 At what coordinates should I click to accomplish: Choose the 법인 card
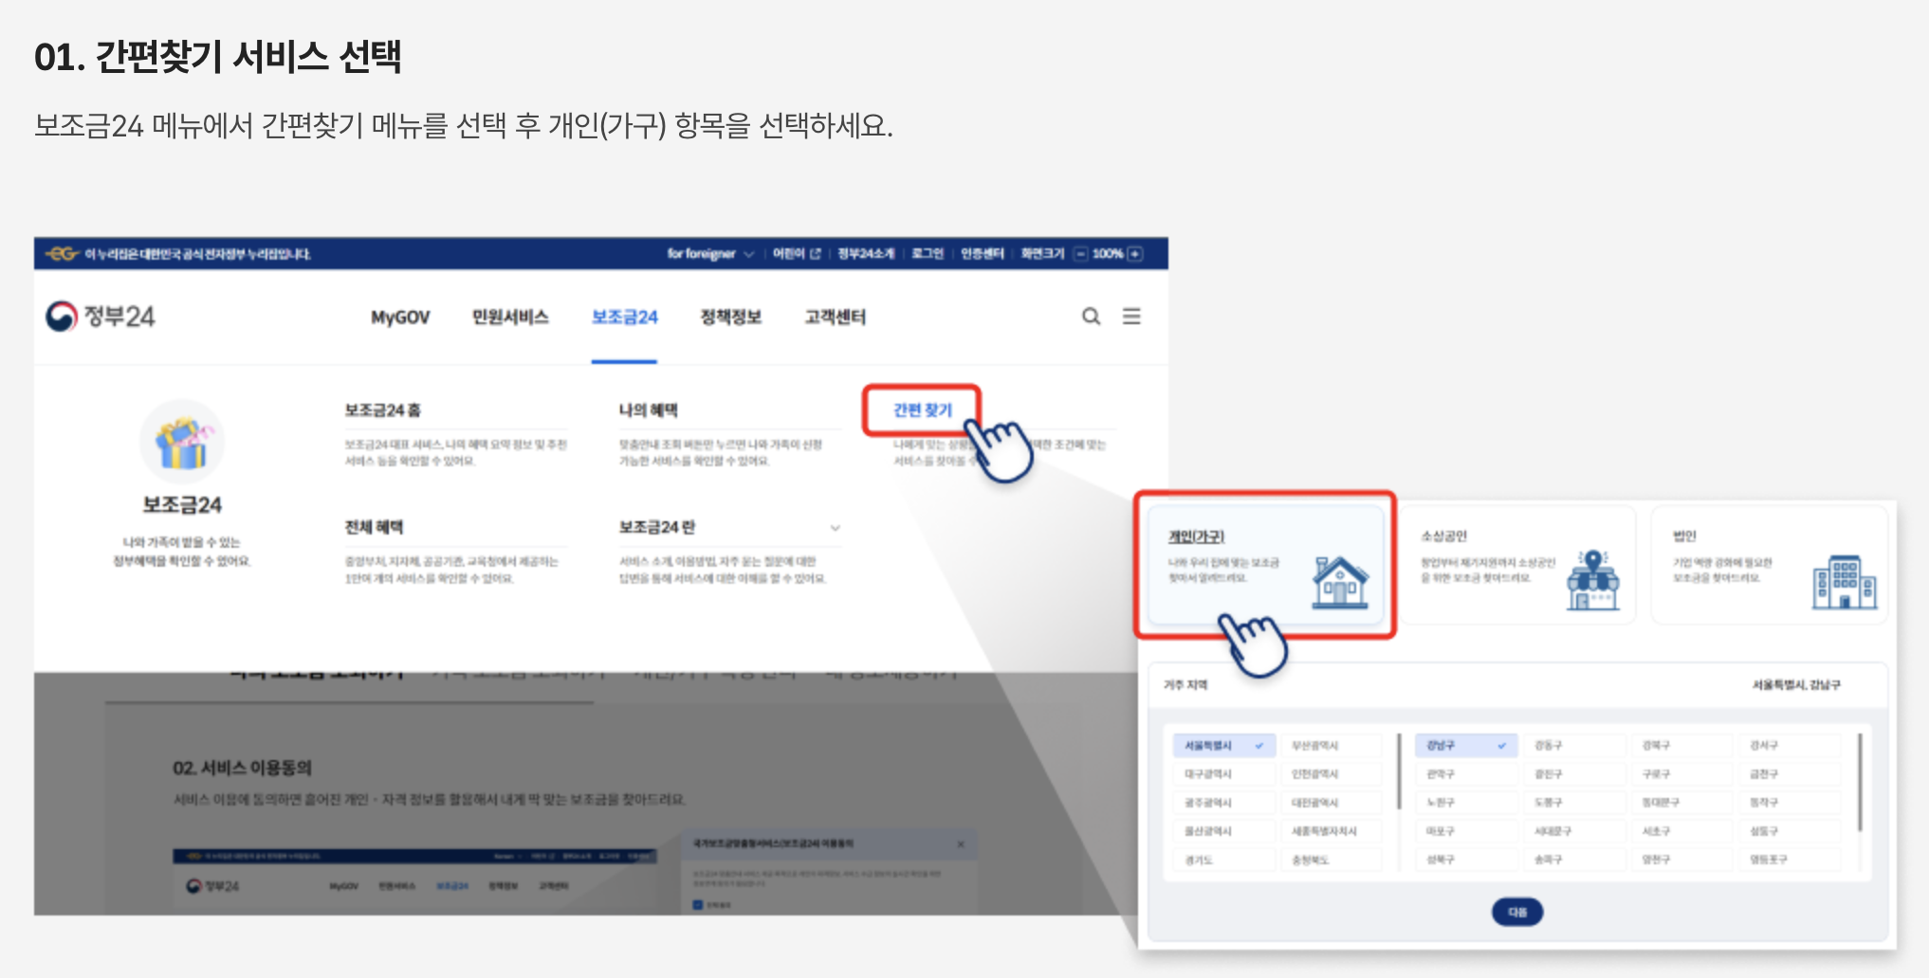1770,565
